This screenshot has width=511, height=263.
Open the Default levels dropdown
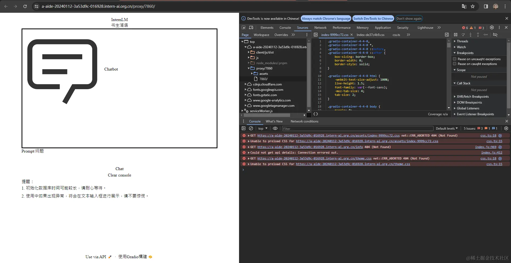coord(447,128)
